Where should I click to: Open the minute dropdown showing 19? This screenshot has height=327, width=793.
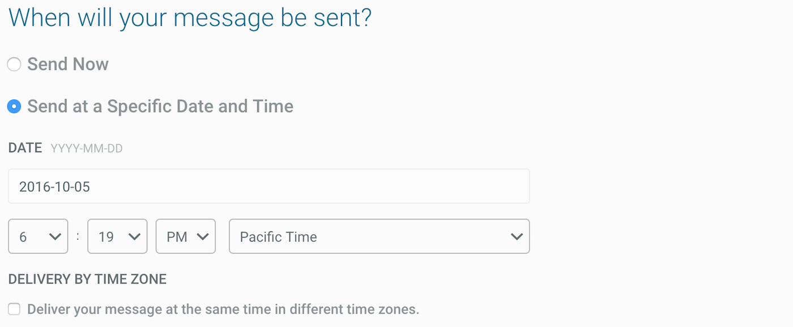[117, 236]
